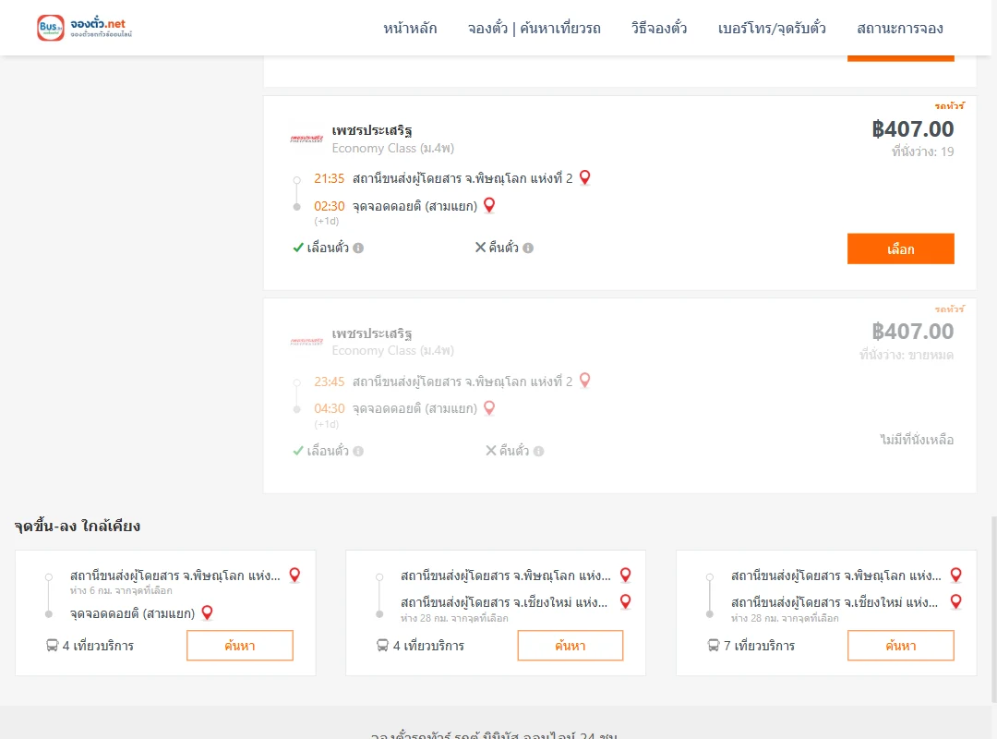Click พิษณุโลก map pin in 4 เที่ยวบริการ เชียงใหม่ card

626,575
